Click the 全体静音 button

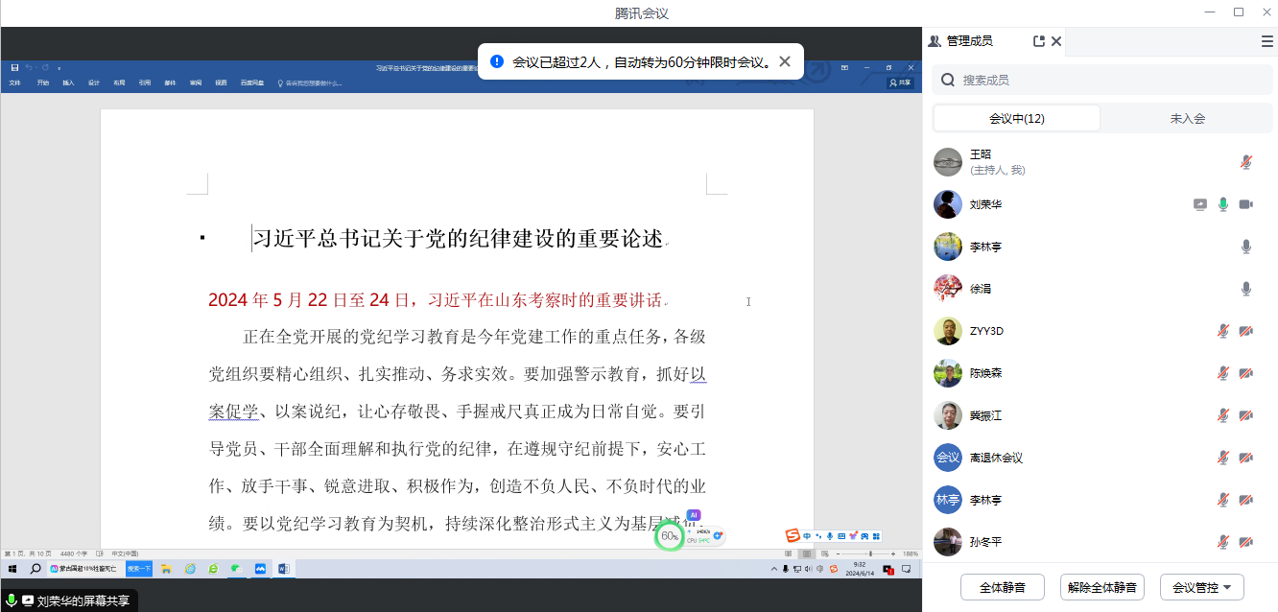coord(1002,587)
